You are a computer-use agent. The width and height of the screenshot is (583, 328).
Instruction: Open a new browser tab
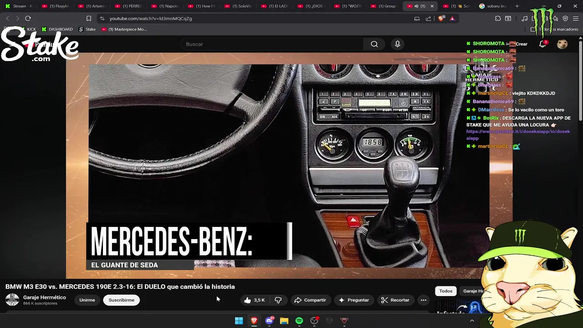coord(517,6)
